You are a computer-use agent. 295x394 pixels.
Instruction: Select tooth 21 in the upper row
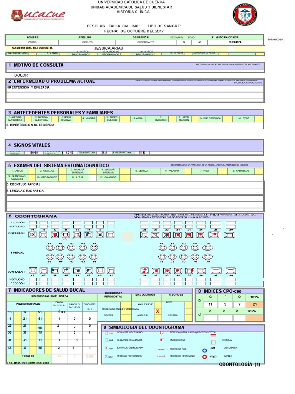(144, 235)
